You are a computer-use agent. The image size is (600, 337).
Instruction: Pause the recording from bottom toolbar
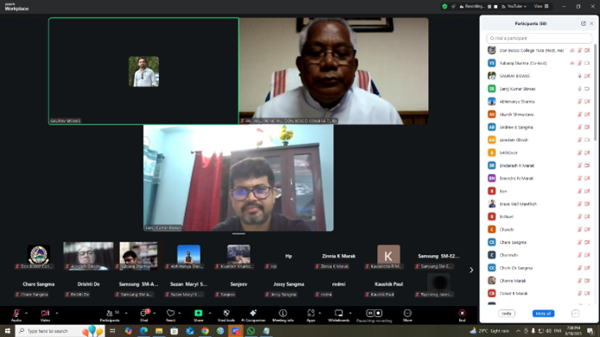point(370,313)
